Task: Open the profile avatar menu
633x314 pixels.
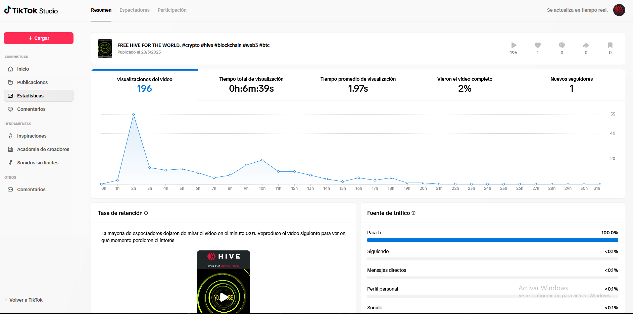Action: click(x=619, y=10)
